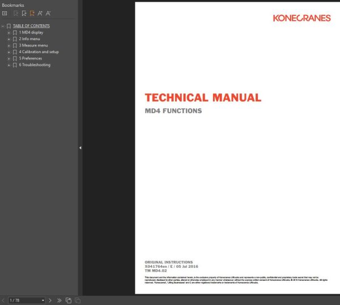Go to next page arrow
This screenshot has width=340, height=305.
(50, 300)
